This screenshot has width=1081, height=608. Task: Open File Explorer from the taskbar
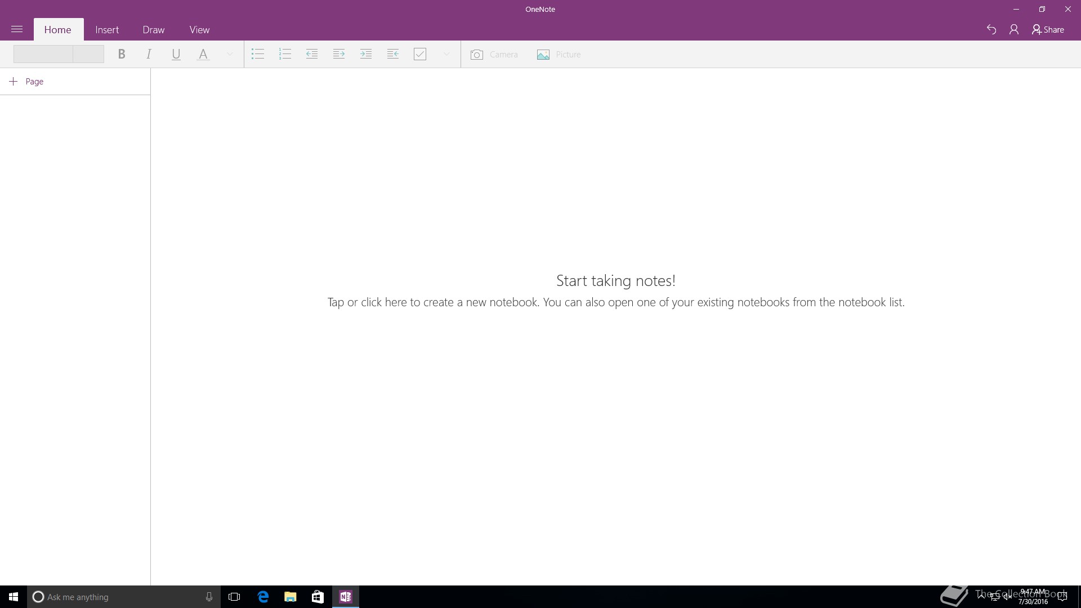pos(290,597)
